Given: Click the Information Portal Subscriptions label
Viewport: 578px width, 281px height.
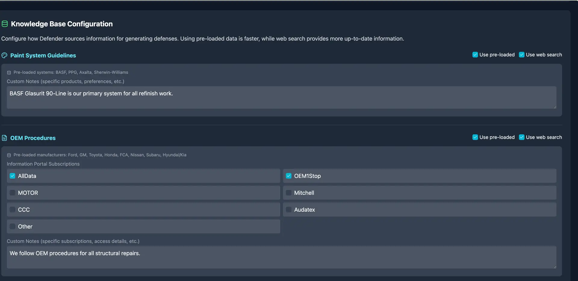Looking at the screenshot, I should (x=43, y=164).
